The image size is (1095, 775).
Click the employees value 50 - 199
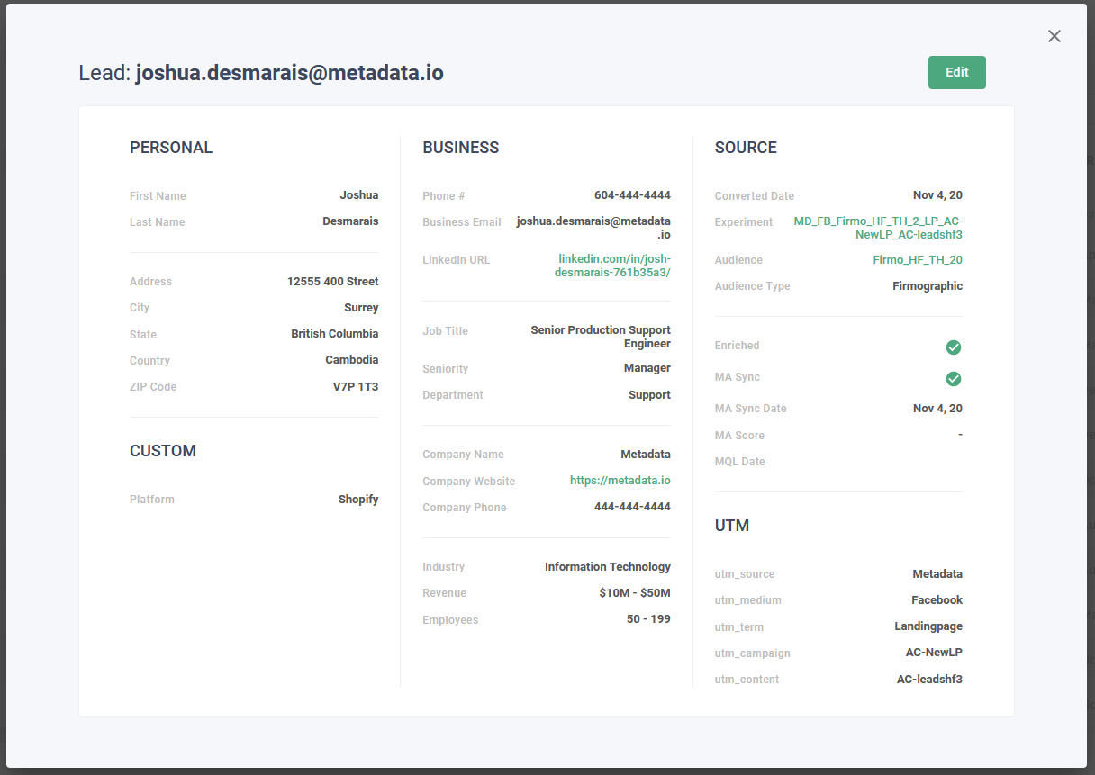[648, 619]
